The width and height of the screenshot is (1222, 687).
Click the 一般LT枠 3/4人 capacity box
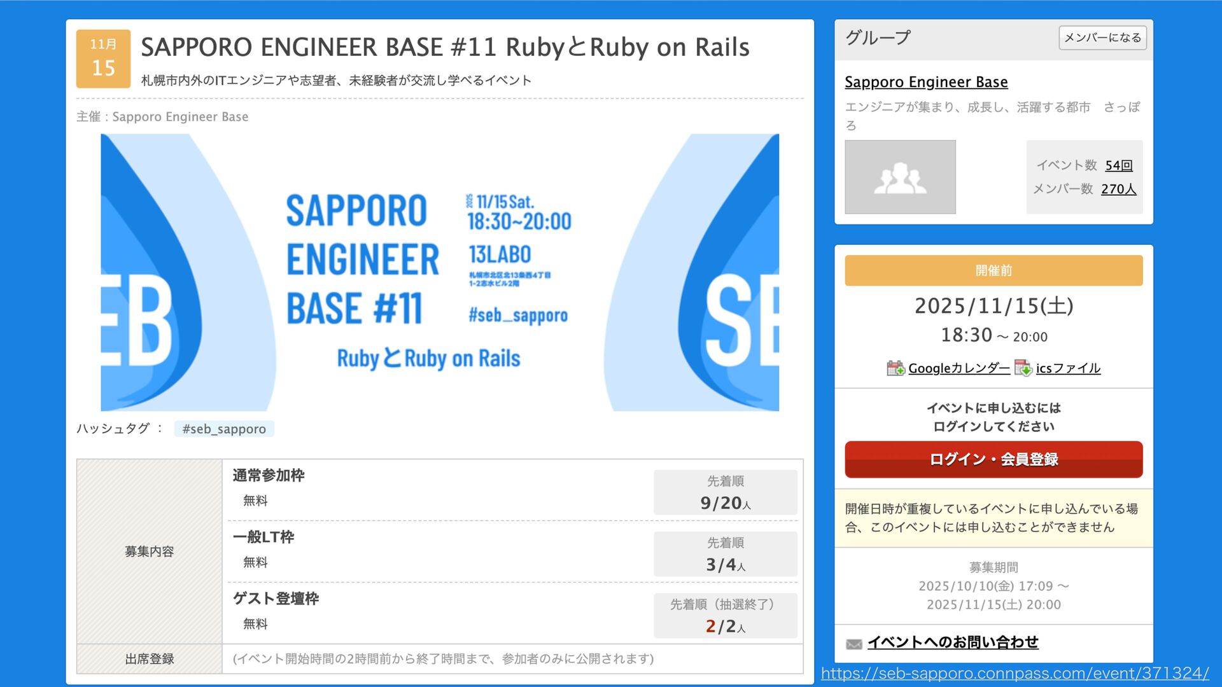(725, 554)
